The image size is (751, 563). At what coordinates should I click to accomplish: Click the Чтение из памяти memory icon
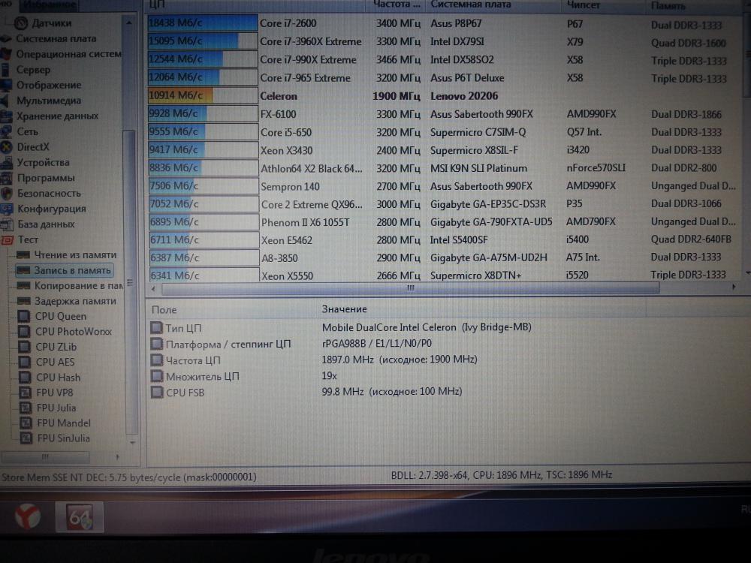coord(23,254)
